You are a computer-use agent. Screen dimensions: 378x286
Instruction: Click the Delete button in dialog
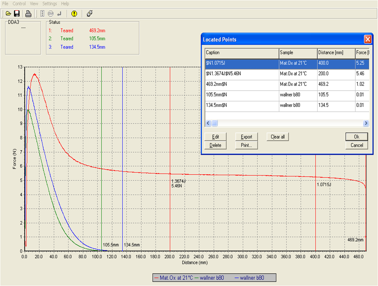[215, 145]
